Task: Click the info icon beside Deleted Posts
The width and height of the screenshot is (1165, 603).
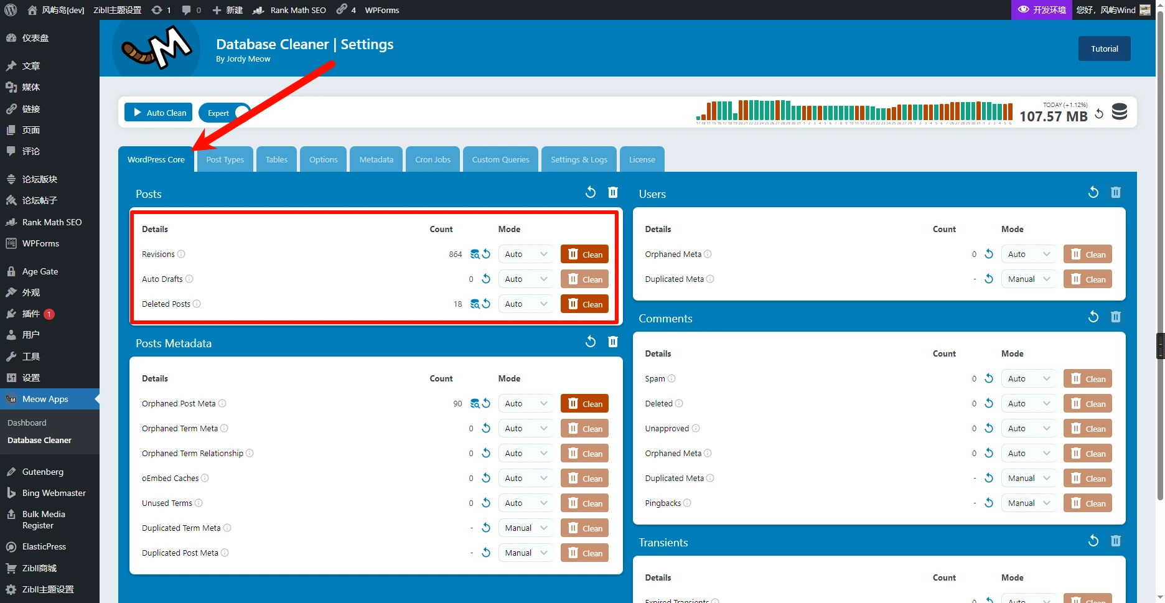Action: pyautogui.click(x=197, y=304)
